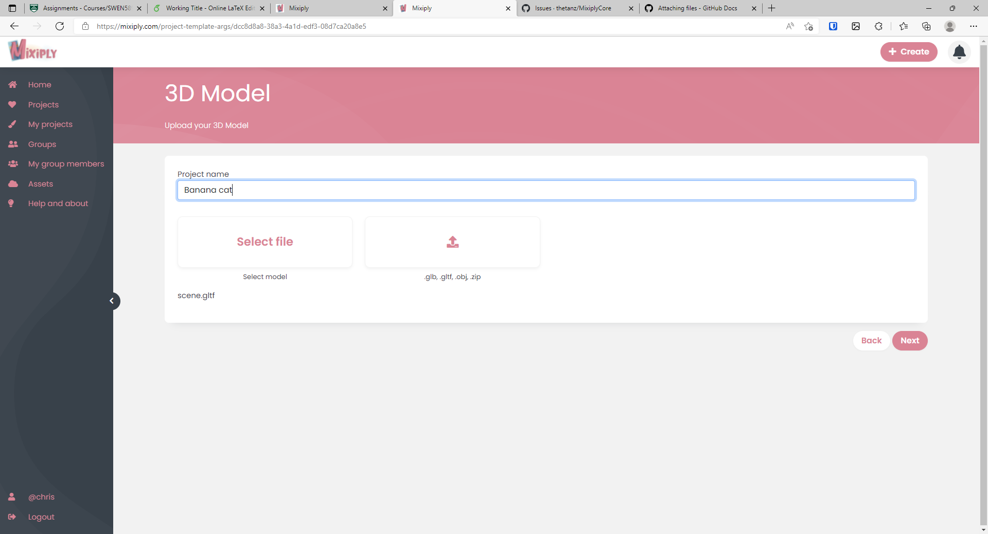Switch to the first Mixiply tab
The image size is (988, 534).
(332, 8)
